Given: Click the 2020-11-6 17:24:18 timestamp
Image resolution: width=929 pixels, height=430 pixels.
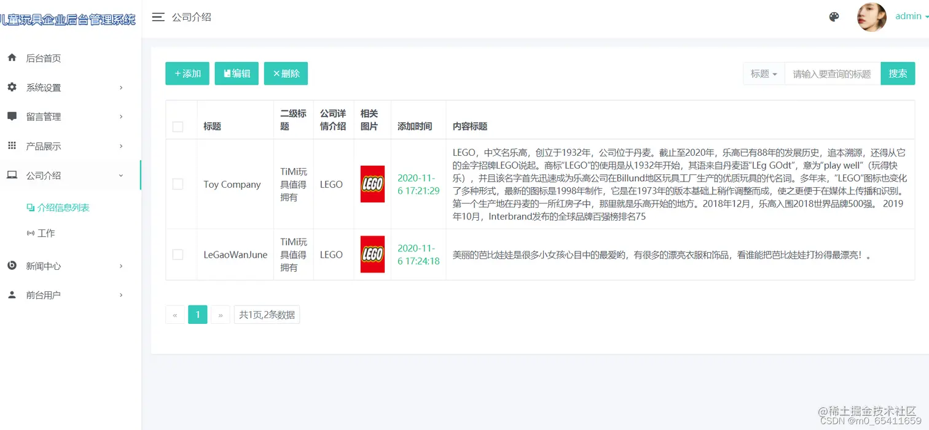Looking at the screenshot, I should coord(418,255).
